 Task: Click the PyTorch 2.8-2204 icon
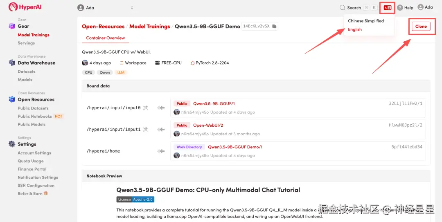click(192, 63)
